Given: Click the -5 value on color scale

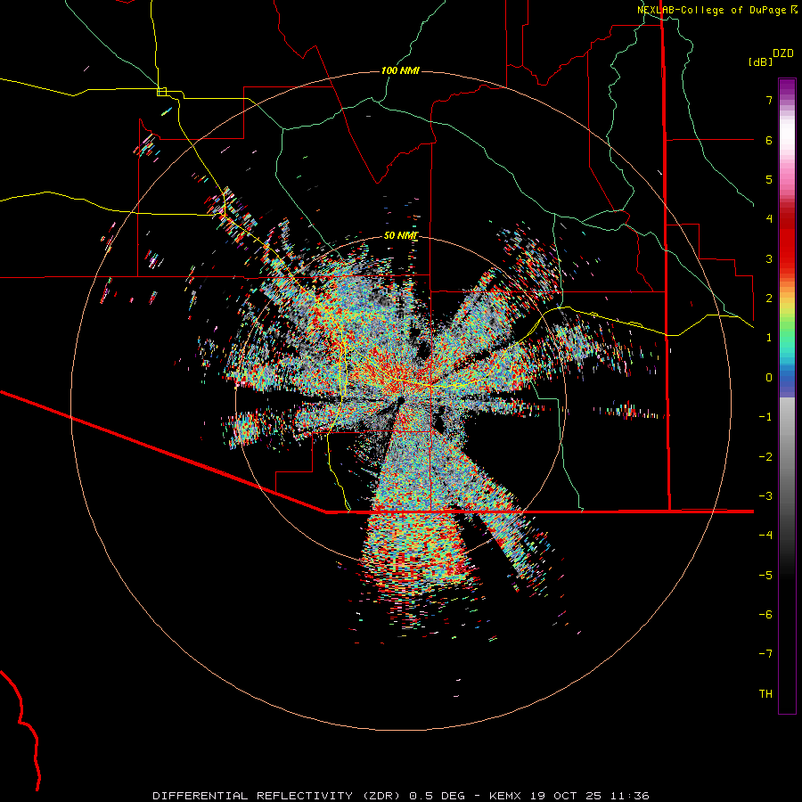Looking at the screenshot, I should click(x=765, y=576).
